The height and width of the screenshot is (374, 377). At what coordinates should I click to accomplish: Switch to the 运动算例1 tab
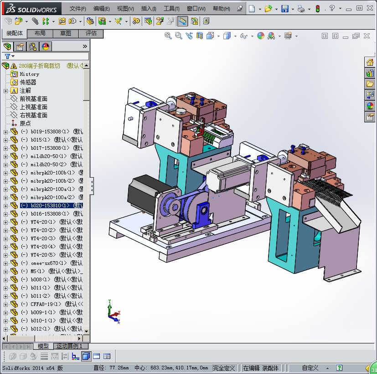point(70,346)
